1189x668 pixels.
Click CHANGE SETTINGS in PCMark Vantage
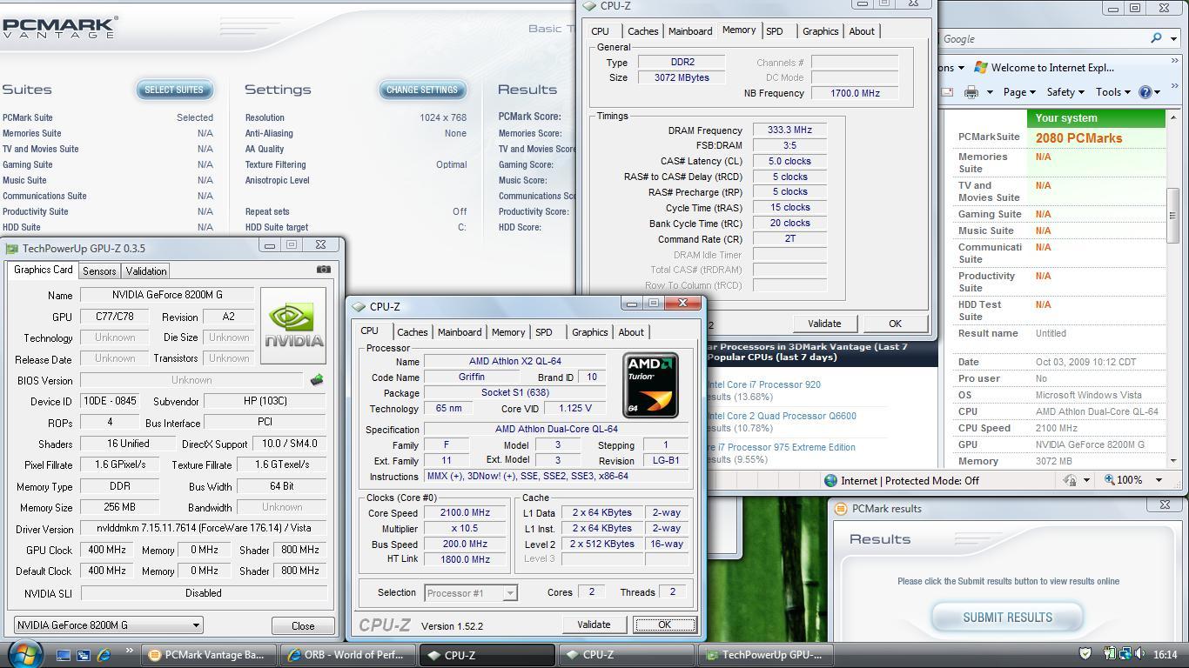[x=422, y=90]
